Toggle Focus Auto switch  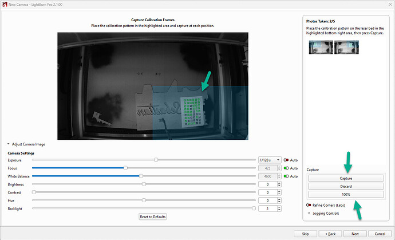pyautogui.click(x=286, y=168)
